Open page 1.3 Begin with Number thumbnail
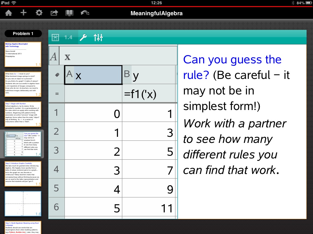This screenshot has width=313, height=234. coord(23,114)
